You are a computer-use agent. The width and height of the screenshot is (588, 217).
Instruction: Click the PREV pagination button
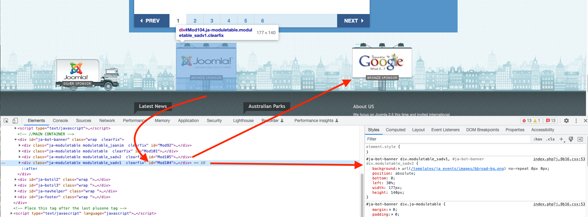152,21
